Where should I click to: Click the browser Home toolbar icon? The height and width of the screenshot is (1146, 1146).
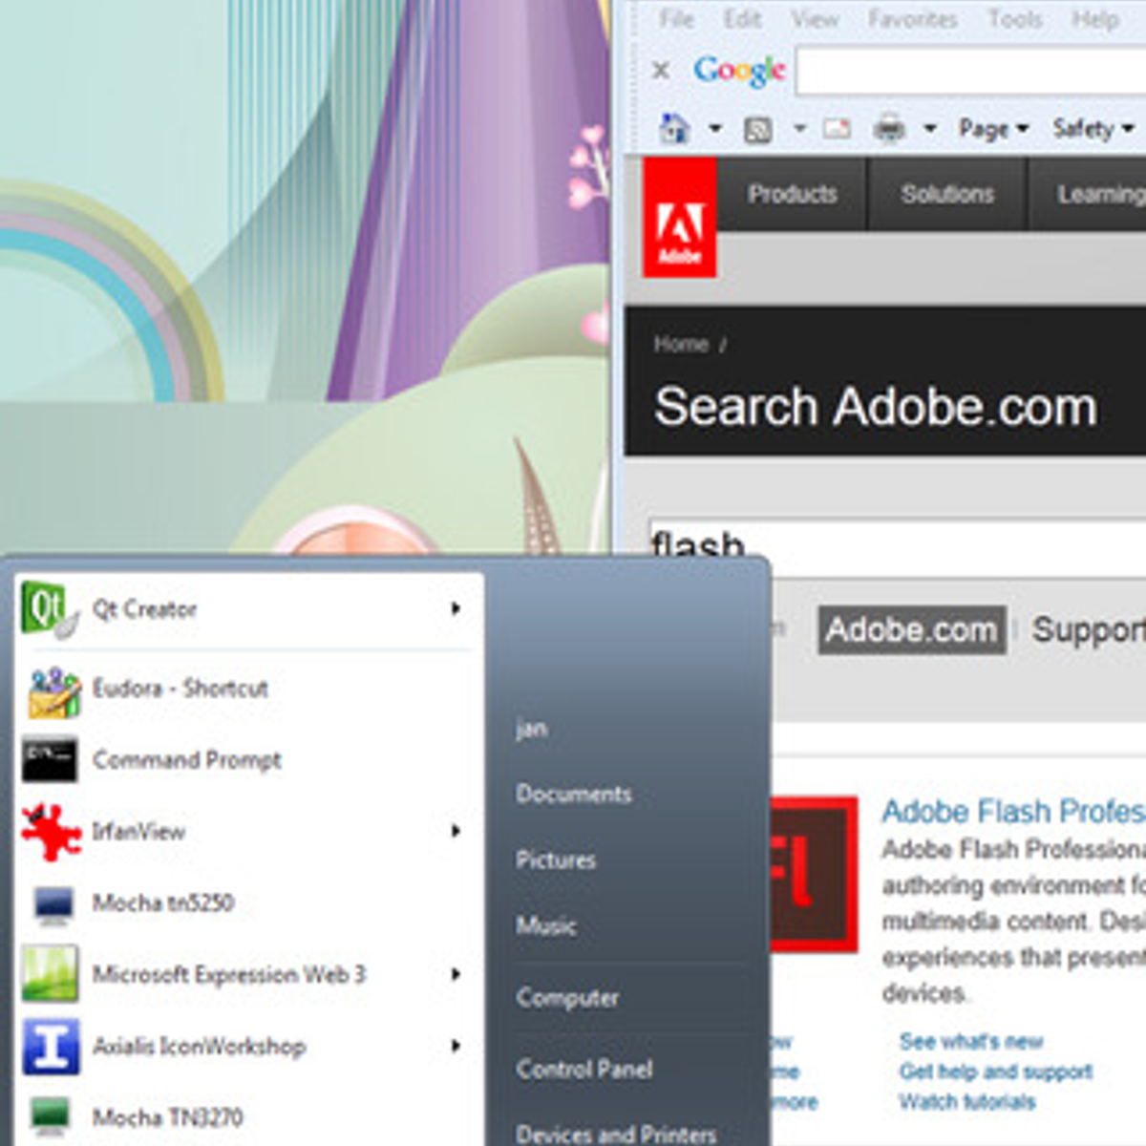click(x=675, y=128)
